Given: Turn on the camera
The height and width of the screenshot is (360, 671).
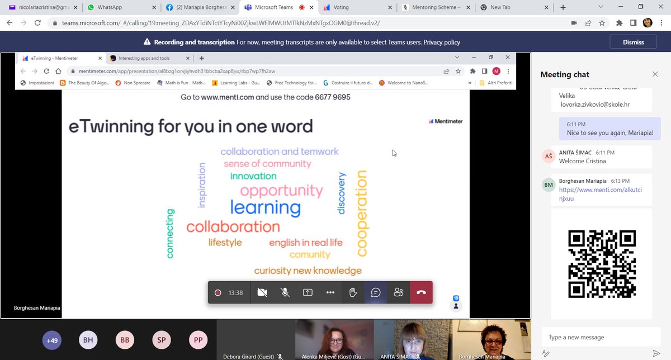Looking at the screenshot, I should point(262,292).
